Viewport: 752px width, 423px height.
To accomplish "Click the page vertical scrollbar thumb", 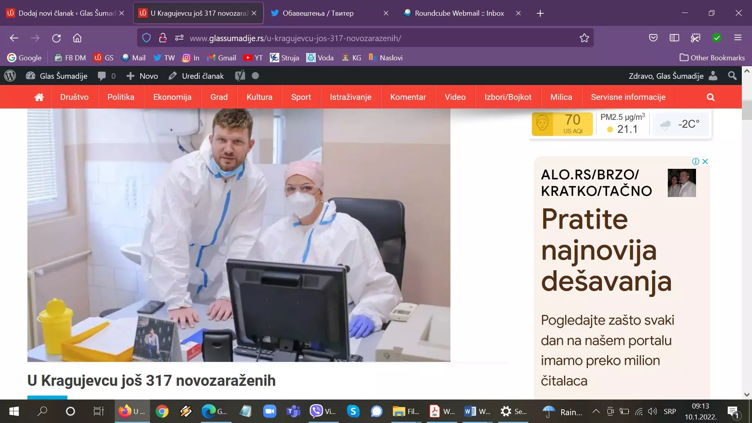I will 747,110.
